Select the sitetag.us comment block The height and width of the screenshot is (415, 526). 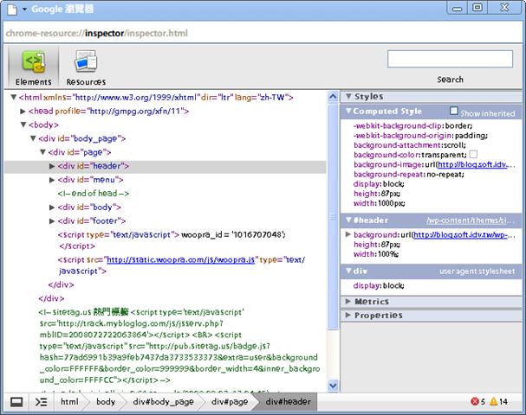tap(179, 346)
